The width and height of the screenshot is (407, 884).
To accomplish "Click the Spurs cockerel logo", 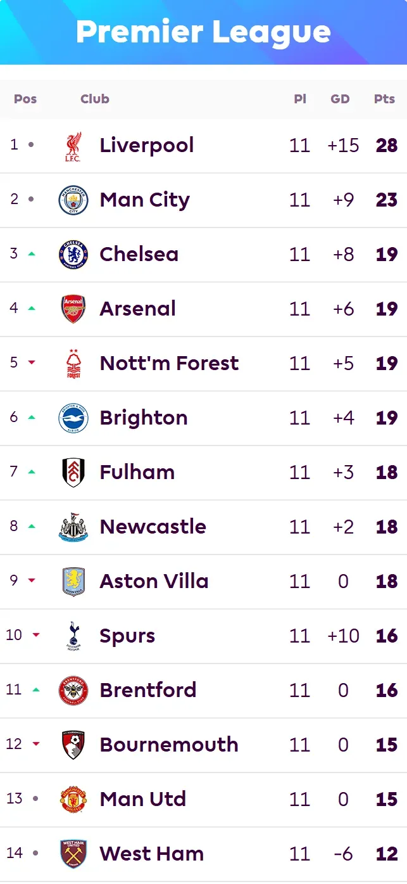I will tap(73, 636).
